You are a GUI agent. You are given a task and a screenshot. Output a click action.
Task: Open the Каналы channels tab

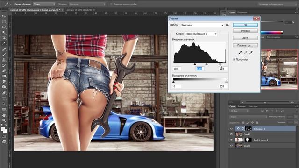(242, 106)
